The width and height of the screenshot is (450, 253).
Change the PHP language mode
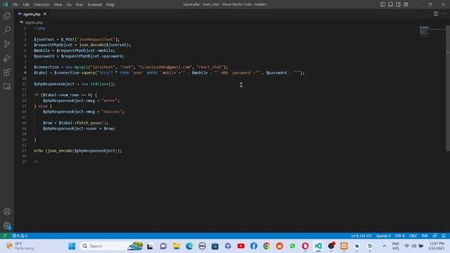pyautogui.click(x=425, y=235)
